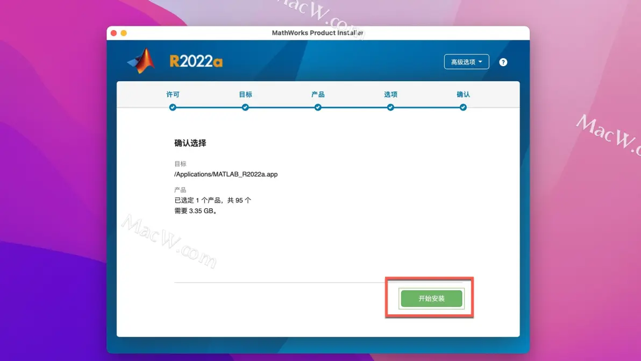Click the green 开始安装 button
The image size is (641, 361).
click(x=431, y=299)
